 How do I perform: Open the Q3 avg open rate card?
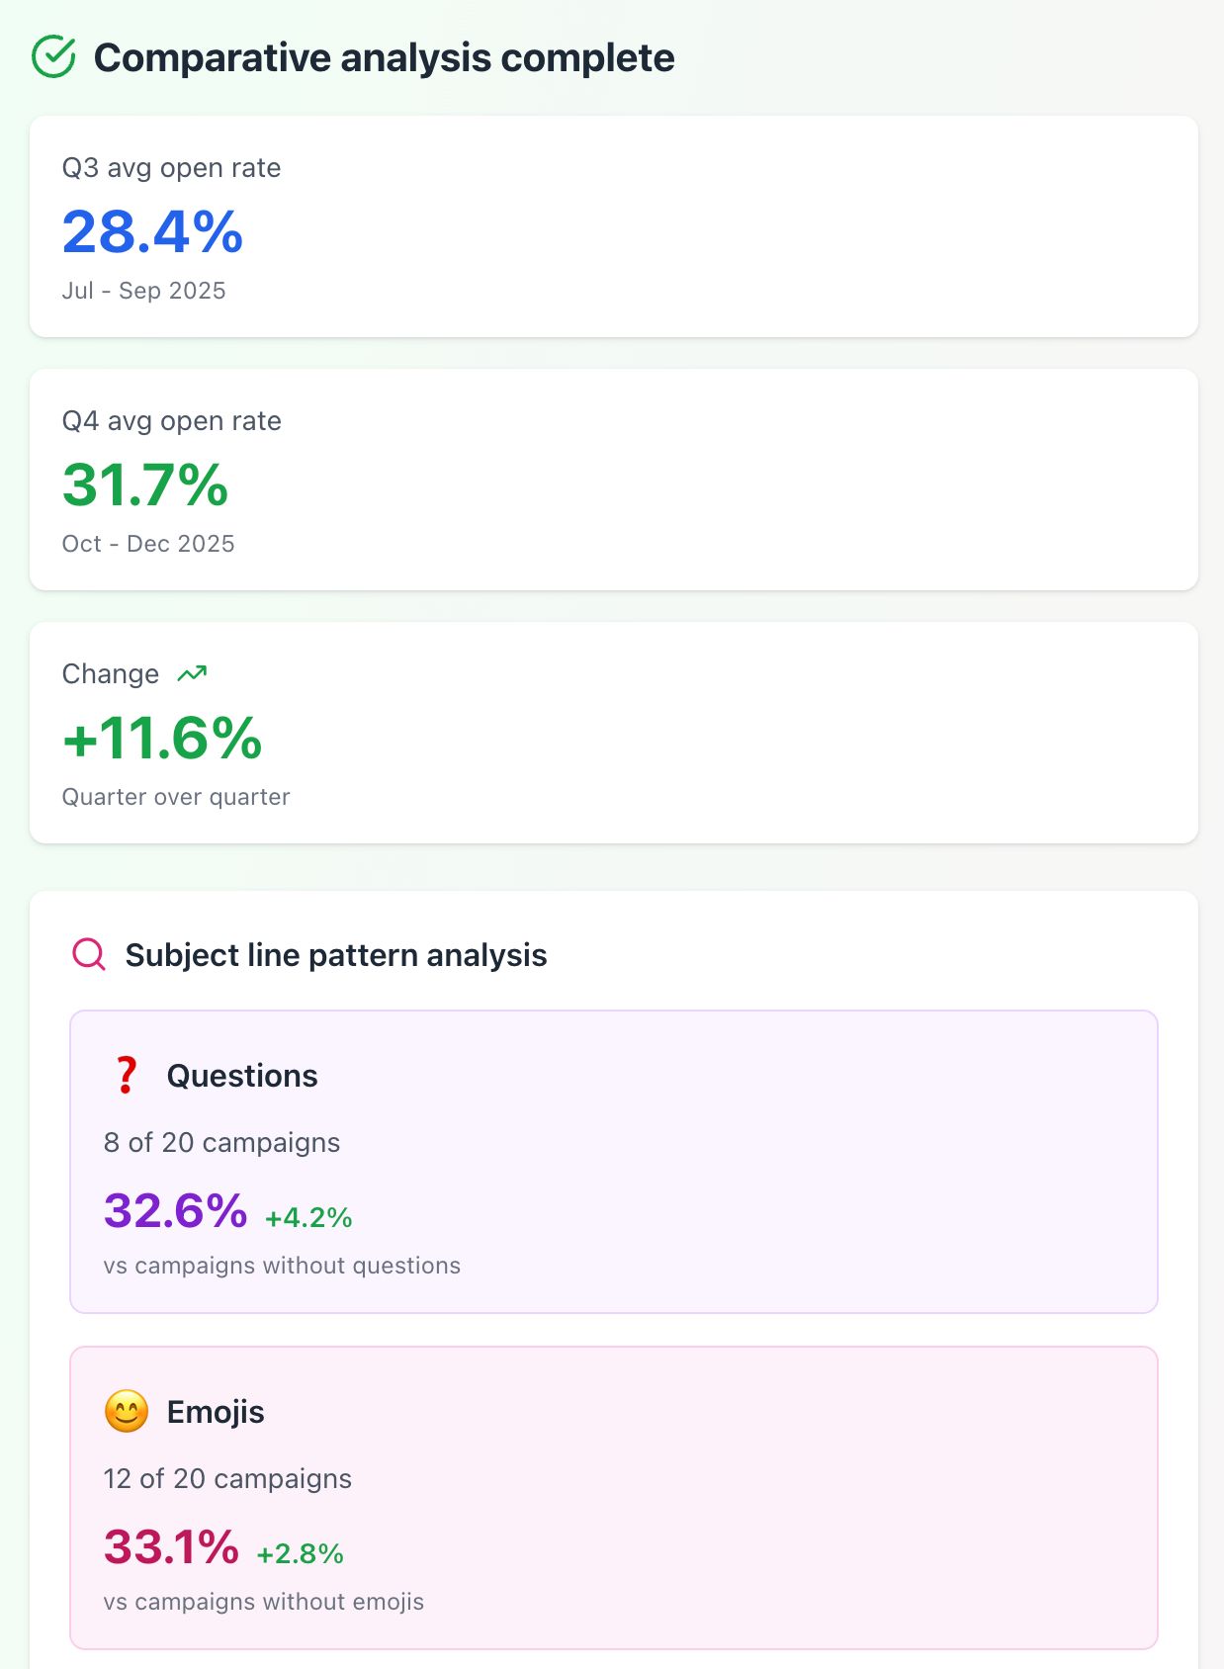tap(612, 227)
